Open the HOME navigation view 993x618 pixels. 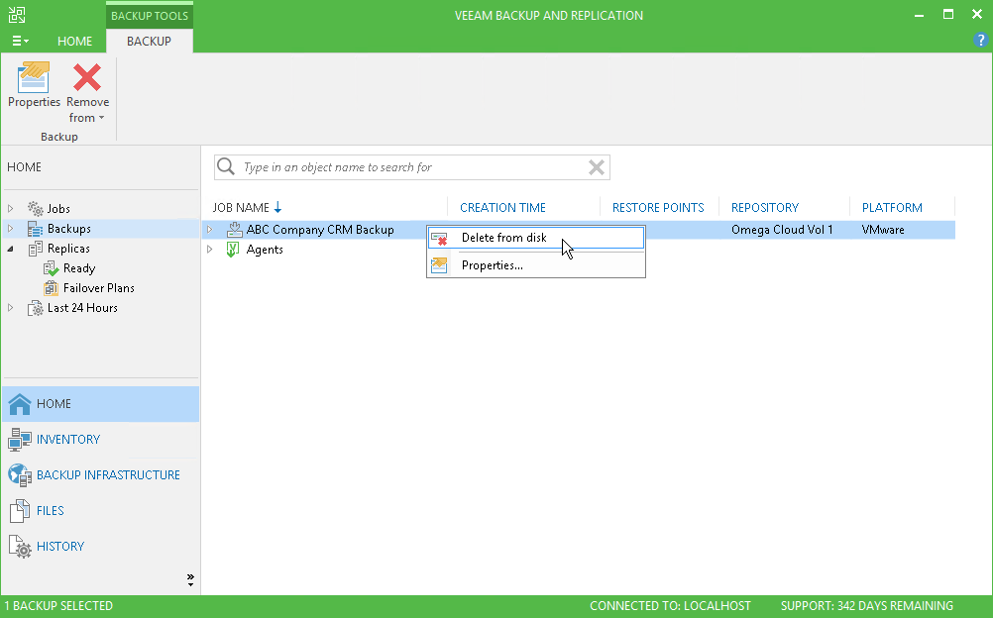coord(101,404)
